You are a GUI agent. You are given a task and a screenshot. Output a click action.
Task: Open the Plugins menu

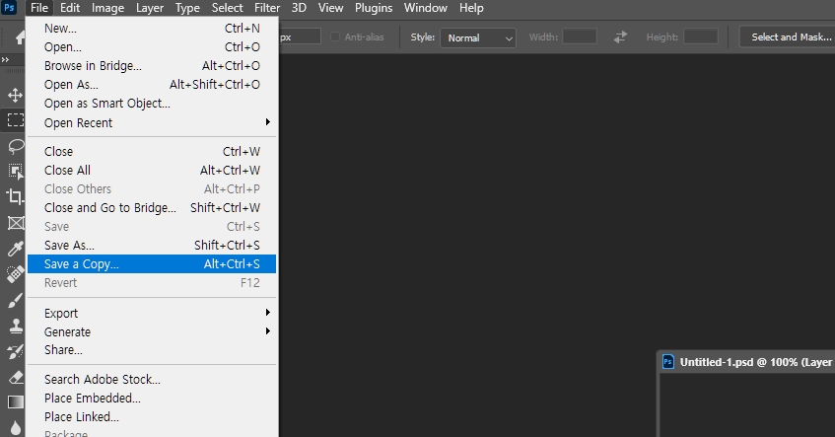tap(374, 8)
